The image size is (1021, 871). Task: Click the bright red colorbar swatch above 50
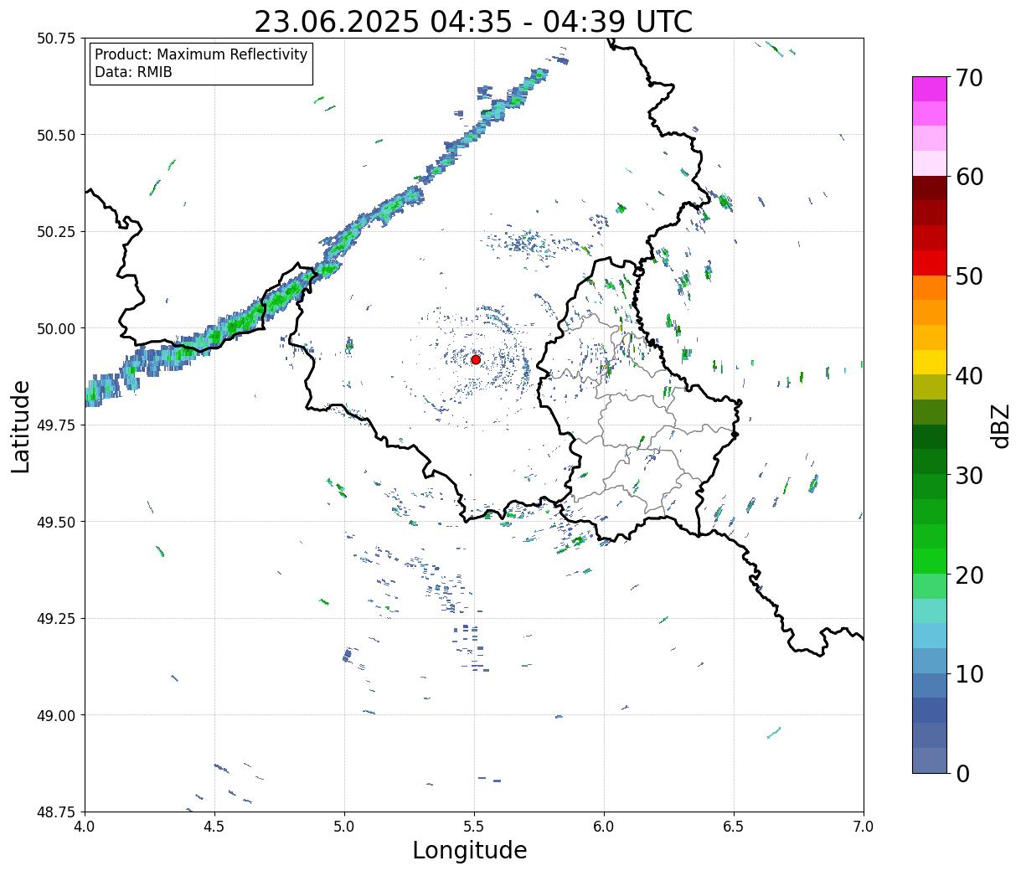coord(930,263)
